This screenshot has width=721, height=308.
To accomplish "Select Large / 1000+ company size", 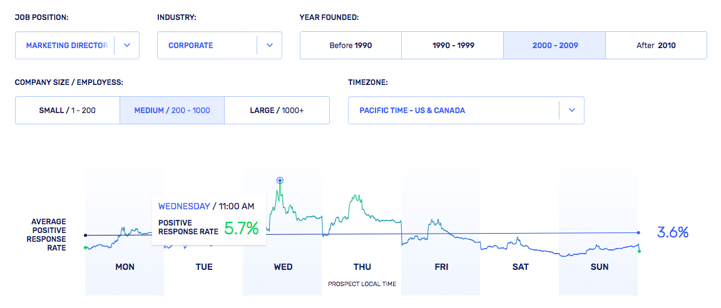I will click(x=277, y=111).
